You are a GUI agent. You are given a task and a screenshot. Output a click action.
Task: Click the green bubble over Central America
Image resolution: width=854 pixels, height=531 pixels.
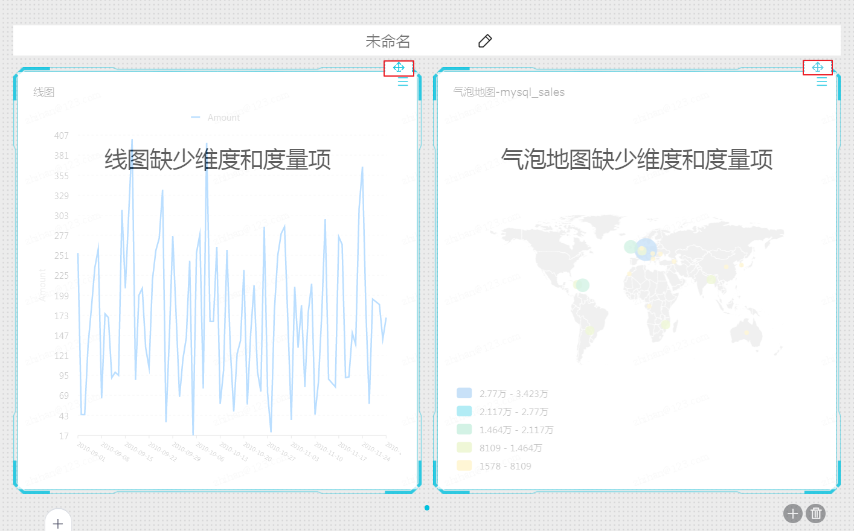coord(582,285)
